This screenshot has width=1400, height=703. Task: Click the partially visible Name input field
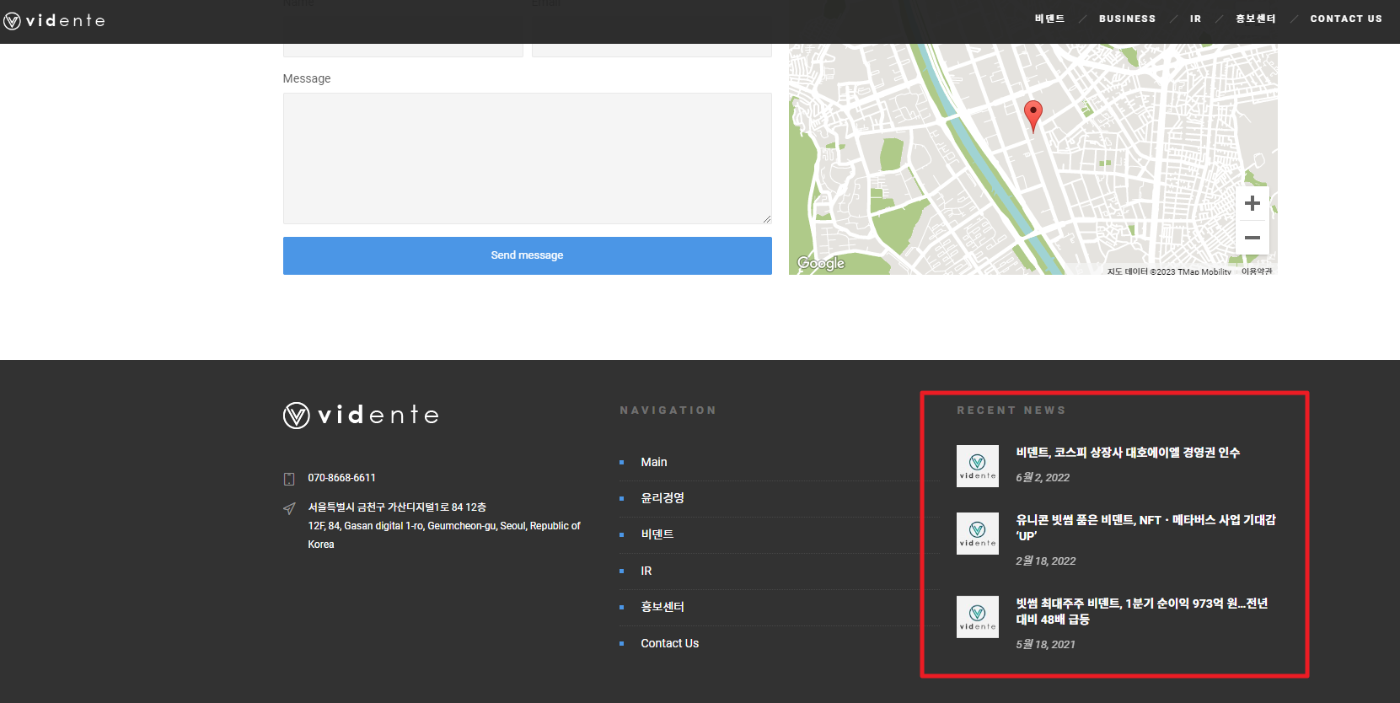tap(403, 51)
